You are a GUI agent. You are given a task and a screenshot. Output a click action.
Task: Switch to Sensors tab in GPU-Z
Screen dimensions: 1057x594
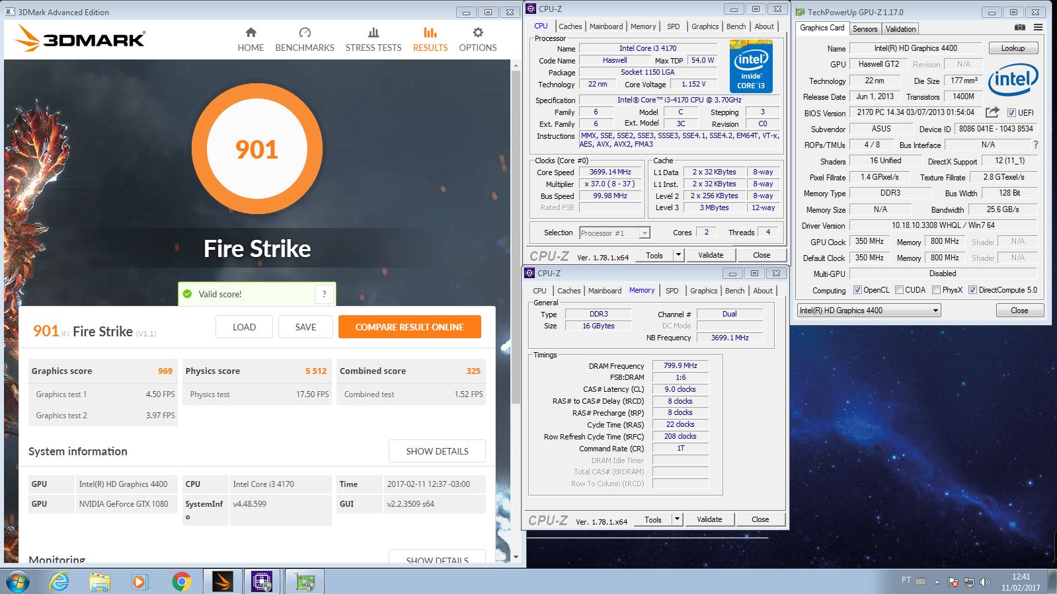click(x=865, y=28)
